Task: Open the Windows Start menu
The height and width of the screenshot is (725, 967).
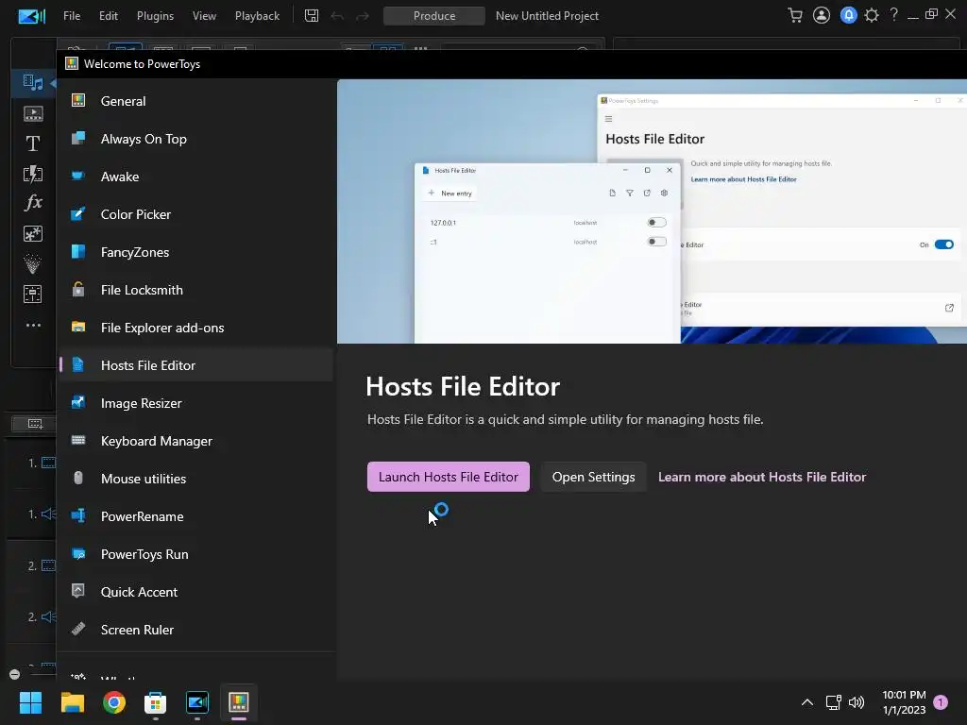Action: (x=30, y=702)
